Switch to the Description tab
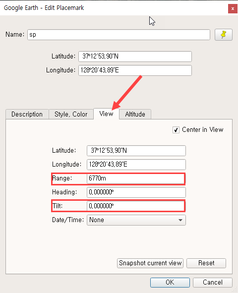This screenshot has height=293, width=238. (27, 114)
